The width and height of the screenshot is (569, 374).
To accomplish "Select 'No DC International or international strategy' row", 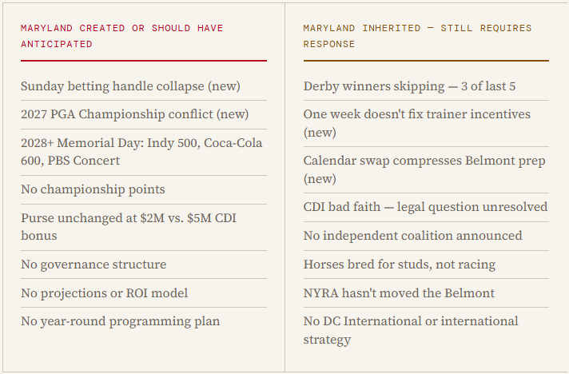I will click(x=426, y=331).
